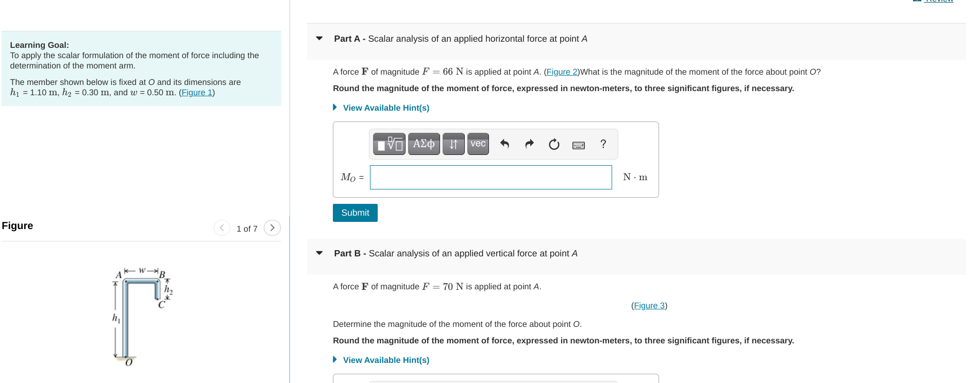Click inside the M_O answer field

[489, 177]
